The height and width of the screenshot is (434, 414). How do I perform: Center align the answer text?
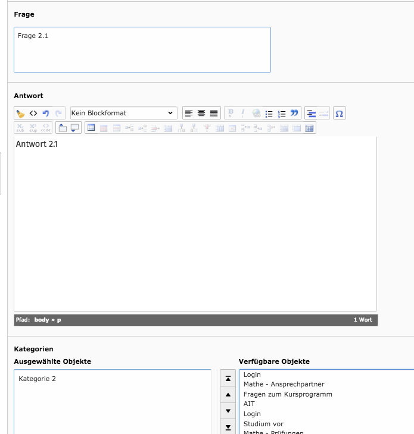tap(201, 113)
